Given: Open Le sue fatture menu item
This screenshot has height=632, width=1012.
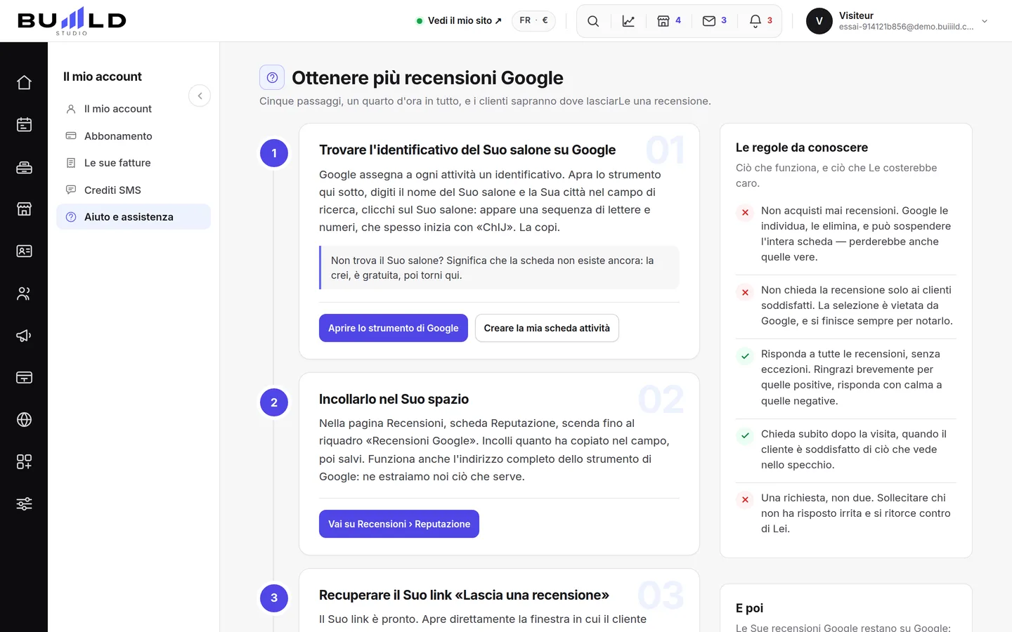Looking at the screenshot, I should (134, 163).
